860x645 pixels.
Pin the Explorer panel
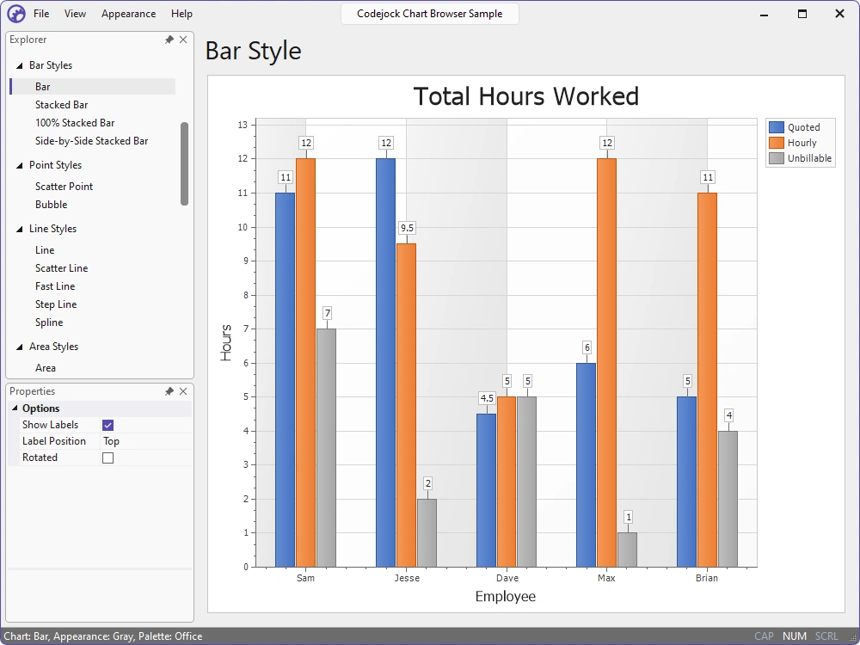tap(169, 40)
